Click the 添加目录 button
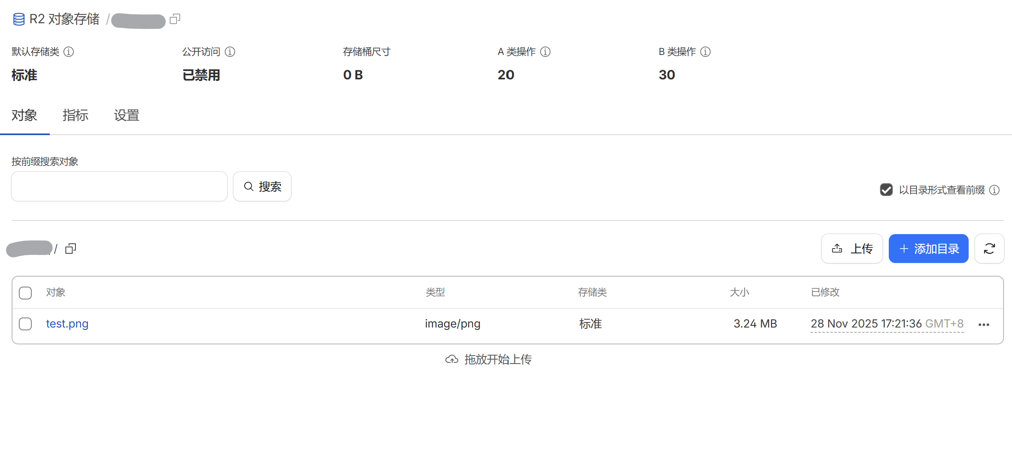The image size is (1012, 453). click(x=928, y=249)
